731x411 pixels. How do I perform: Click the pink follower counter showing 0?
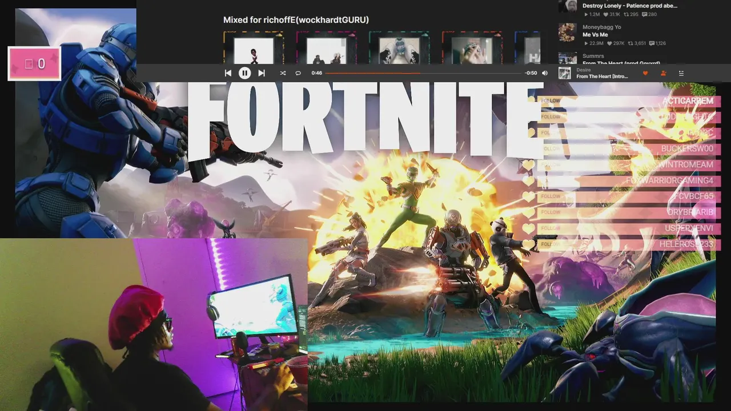pos(34,63)
